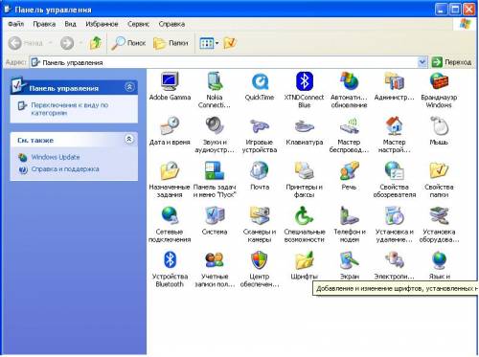Open the Правка menu
The width and height of the screenshot is (479, 357).
pyautogui.click(x=44, y=24)
